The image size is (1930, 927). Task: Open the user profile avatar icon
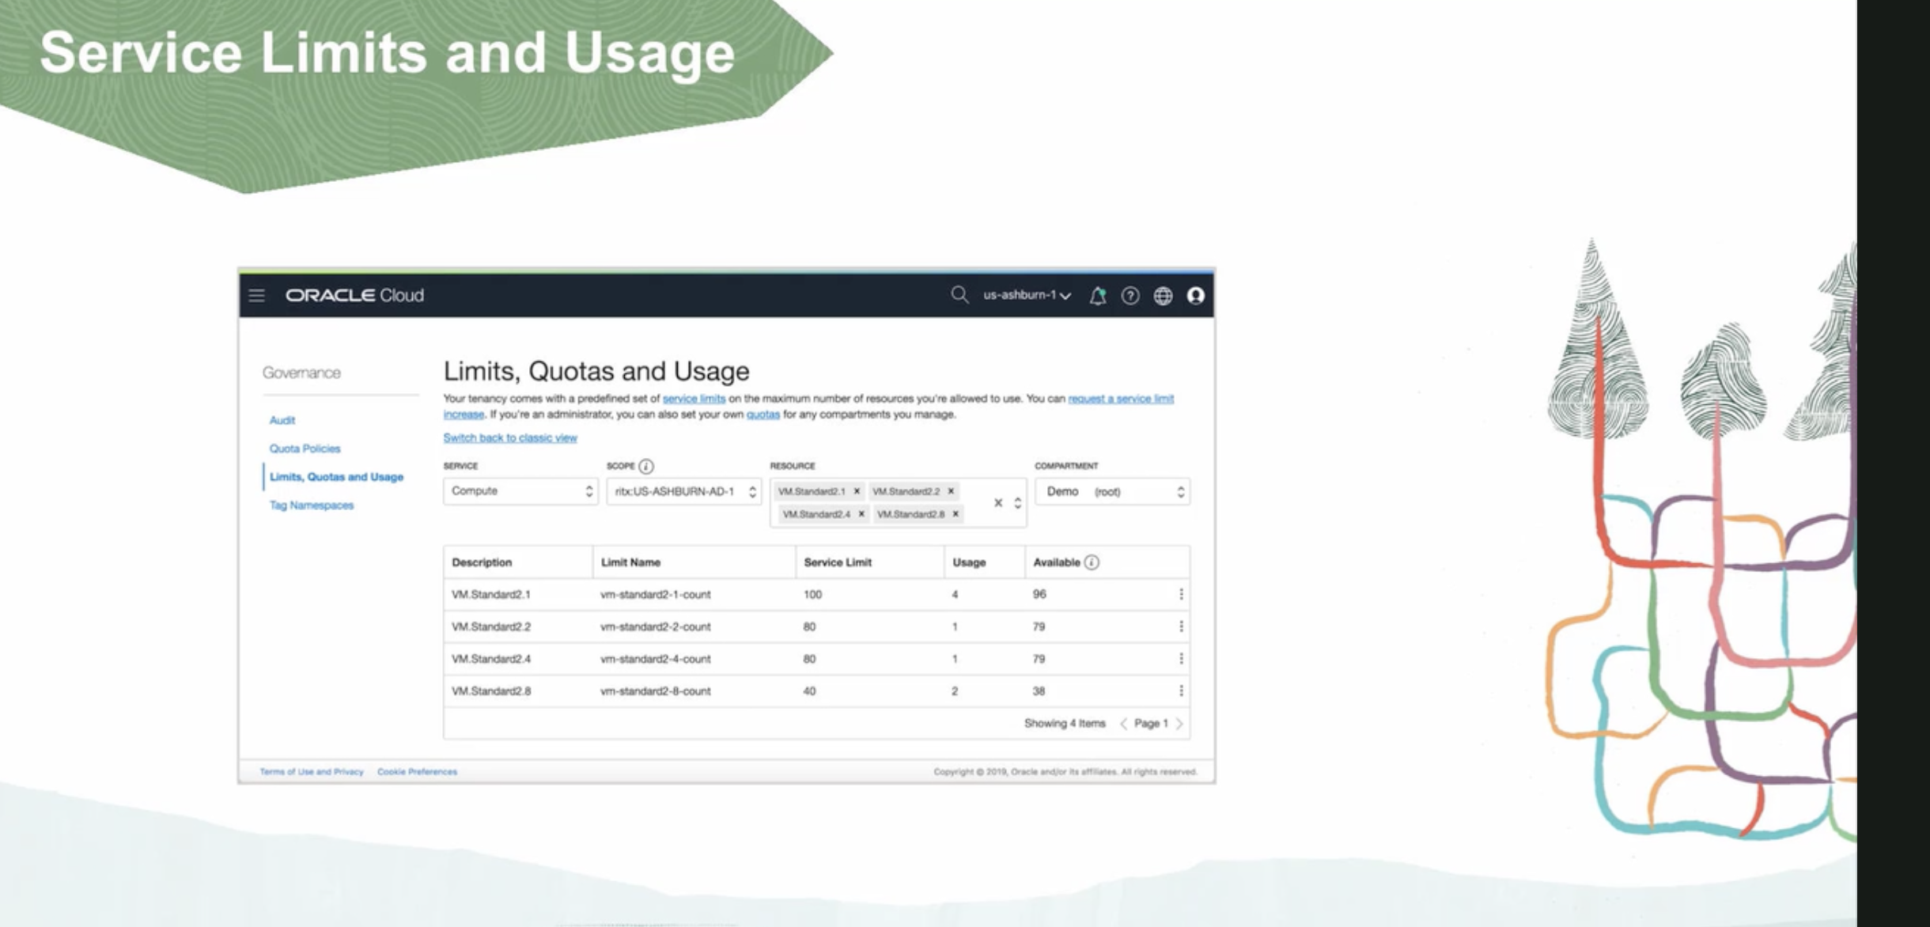point(1195,296)
